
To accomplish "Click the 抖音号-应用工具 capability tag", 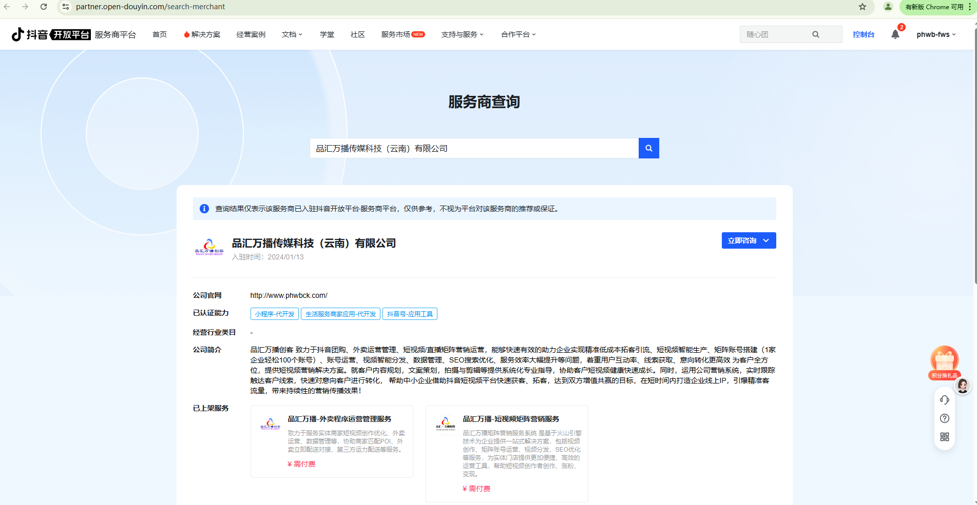I will [410, 314].
